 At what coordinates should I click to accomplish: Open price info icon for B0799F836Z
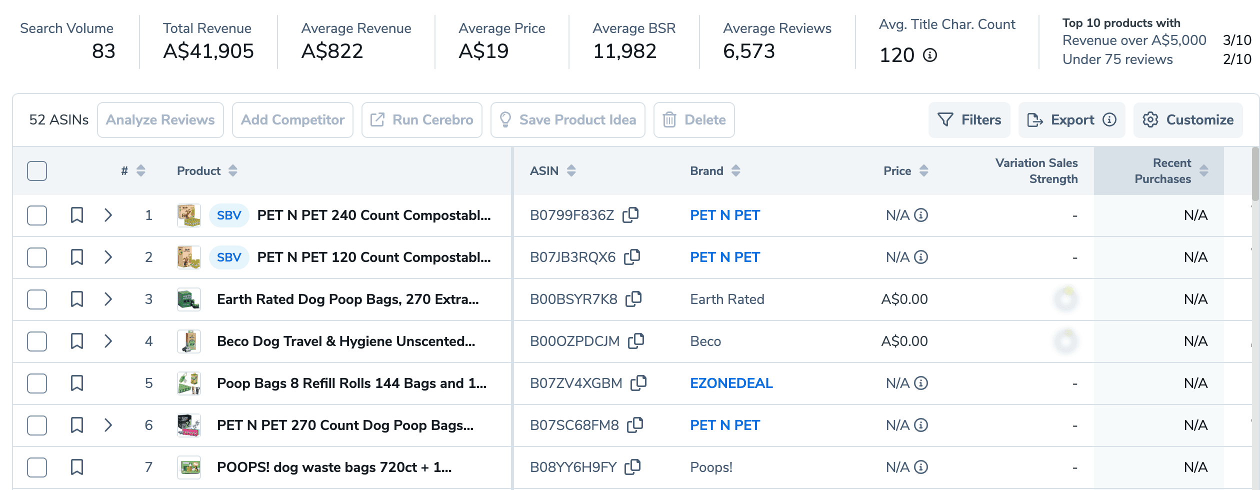pos(921,215)
